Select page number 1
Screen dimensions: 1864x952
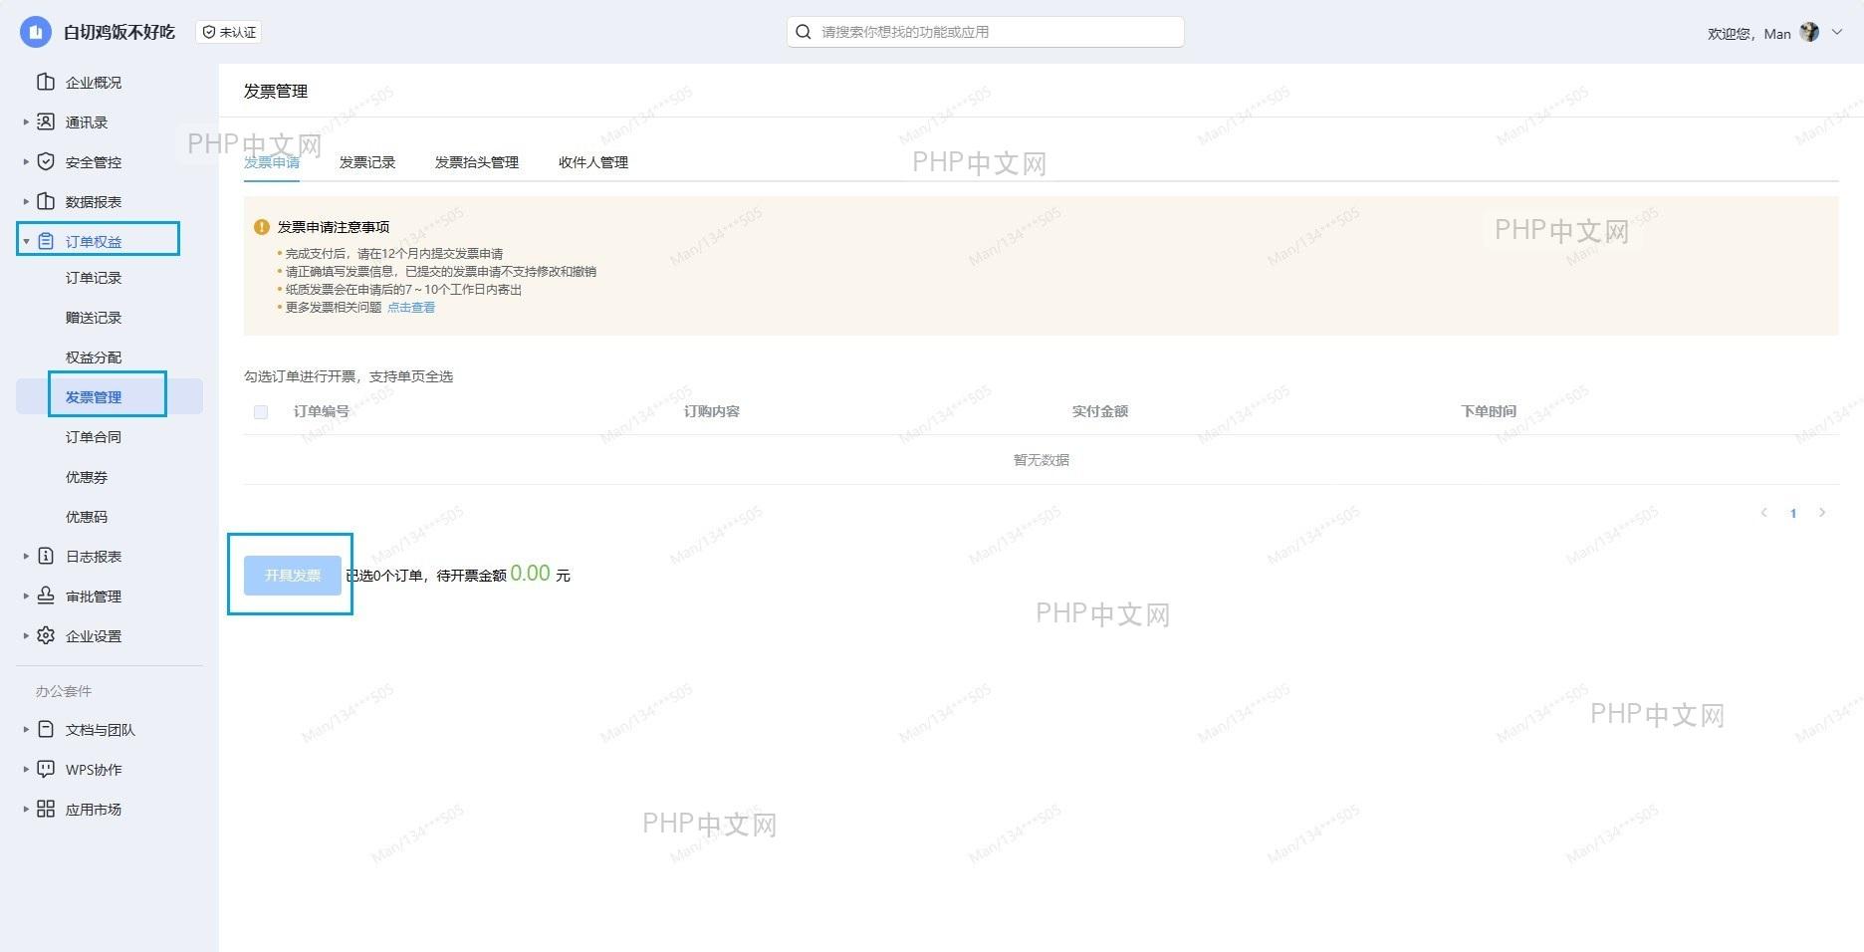point(1793,514)
